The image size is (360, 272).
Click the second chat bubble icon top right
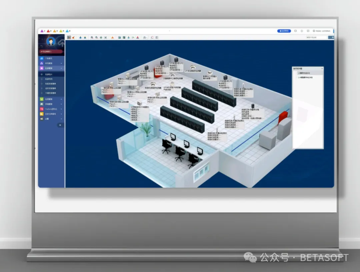tap(308, 31)
